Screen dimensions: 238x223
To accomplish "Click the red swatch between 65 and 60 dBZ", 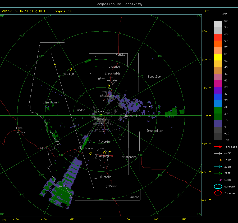I will (x=218, y=37).
